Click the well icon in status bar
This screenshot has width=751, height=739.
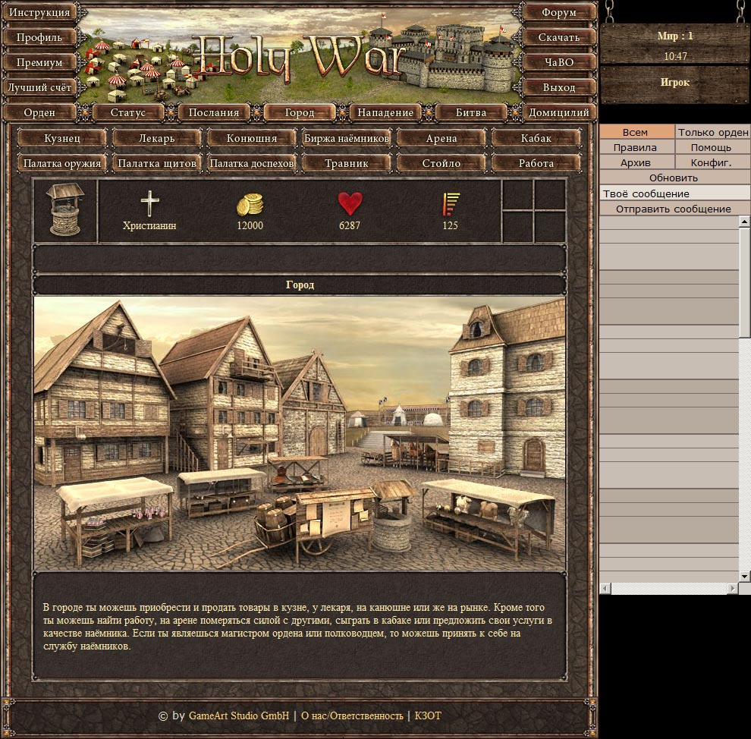(65, 210)
